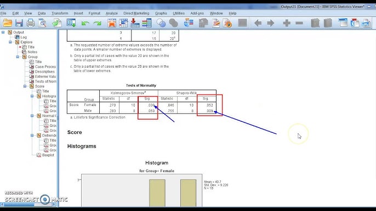This screenshot has height=211, width=376.
Task: Click the Open file folder icon
Action: point(8,23)
